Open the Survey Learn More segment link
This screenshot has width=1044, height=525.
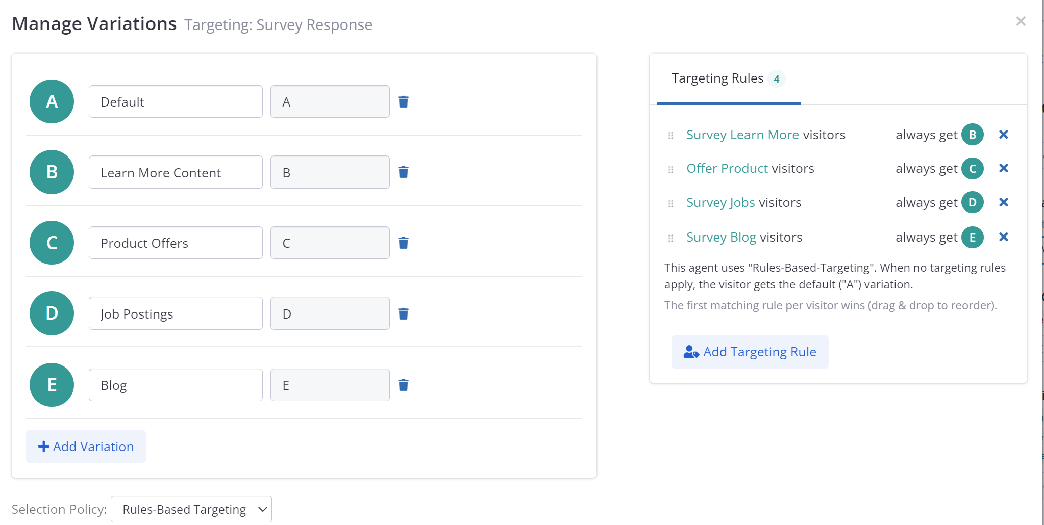coord(742,135)
